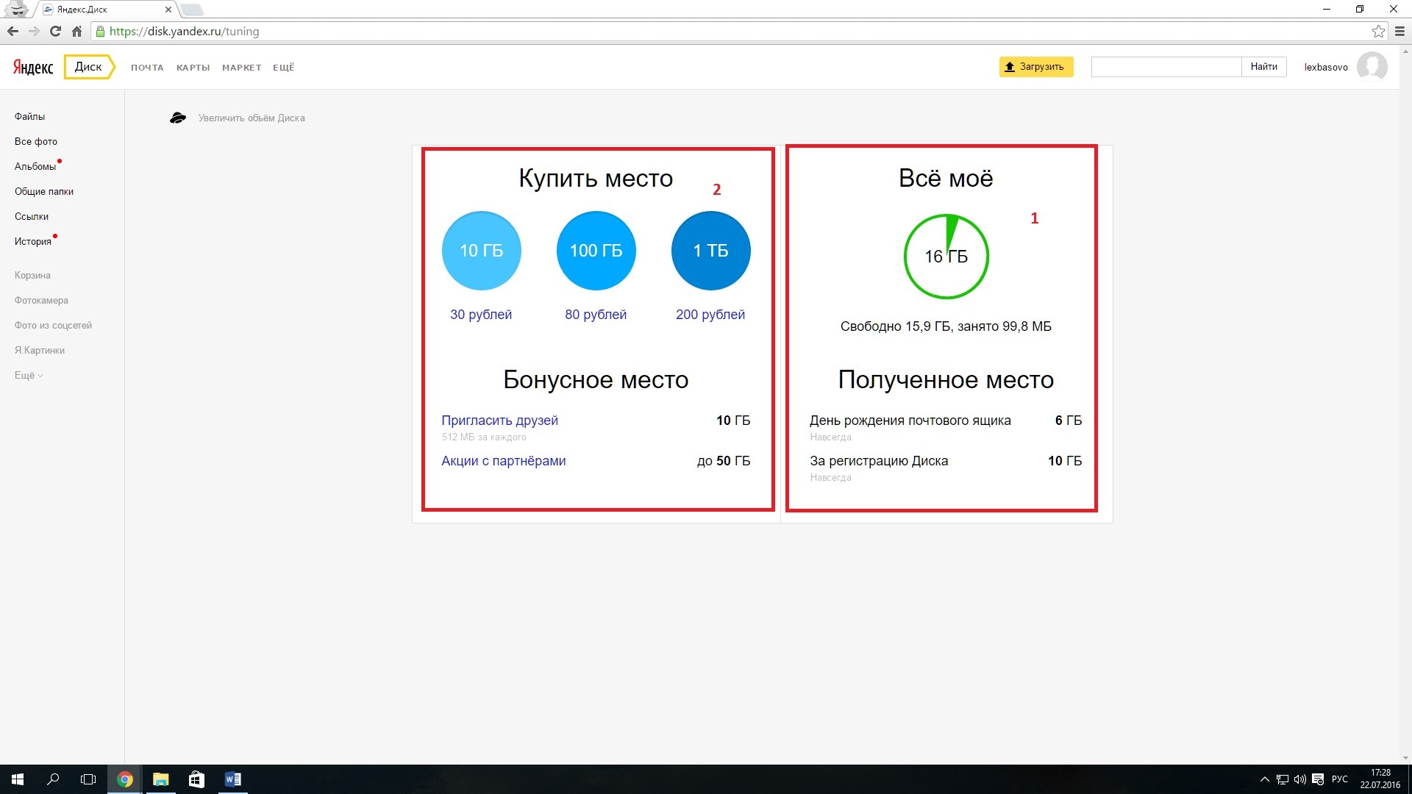Switch to Word in the taskbar

tap(232, 779)
